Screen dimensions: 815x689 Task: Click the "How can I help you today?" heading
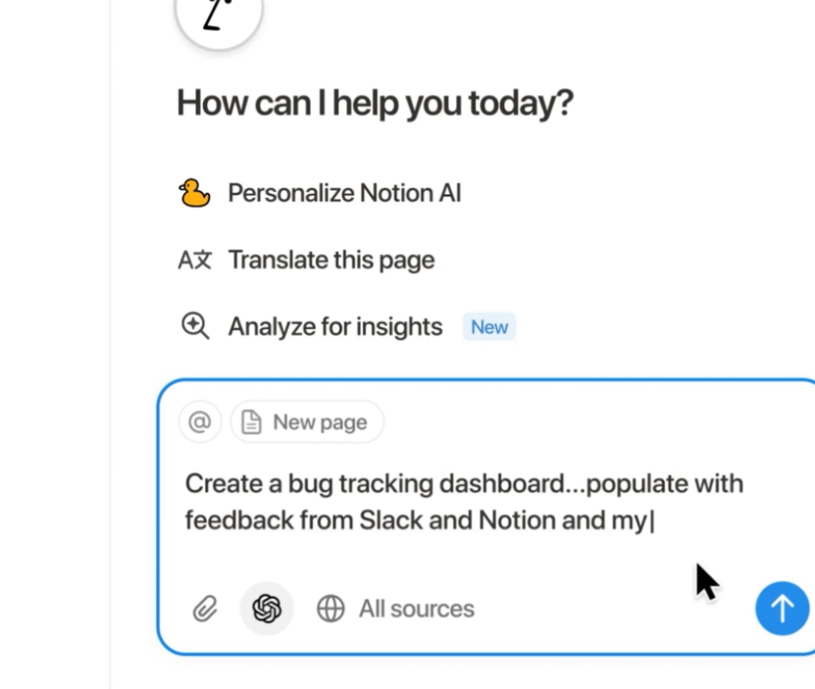[x=375, y=104]
